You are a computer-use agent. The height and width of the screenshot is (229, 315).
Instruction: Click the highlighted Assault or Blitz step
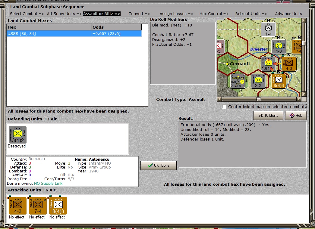[102, 14]
